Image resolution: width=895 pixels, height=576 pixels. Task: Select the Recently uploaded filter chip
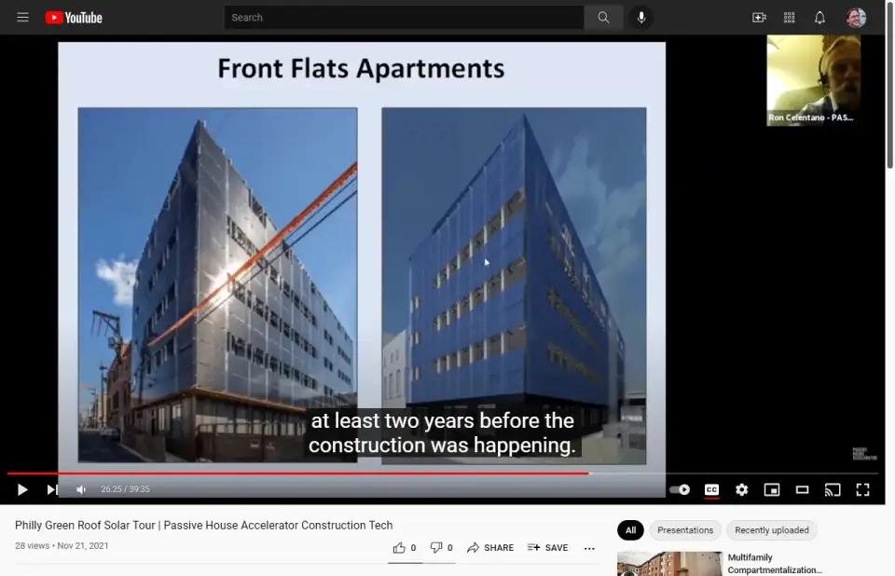[x=771, y=530]
